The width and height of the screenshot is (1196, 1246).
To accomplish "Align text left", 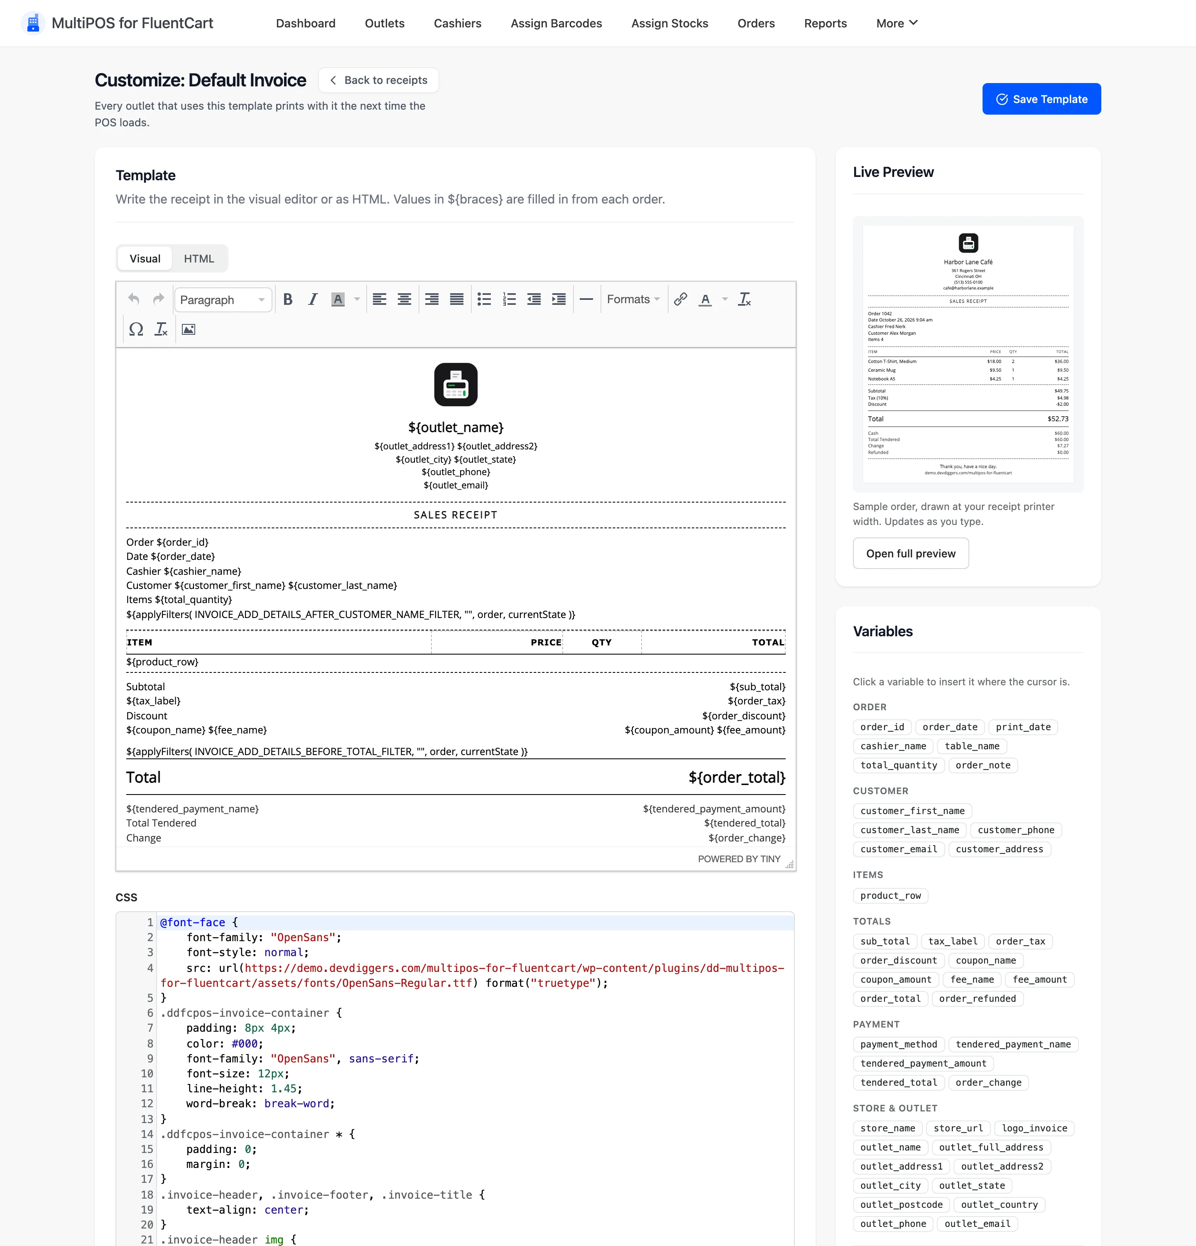I will (380, 299).
